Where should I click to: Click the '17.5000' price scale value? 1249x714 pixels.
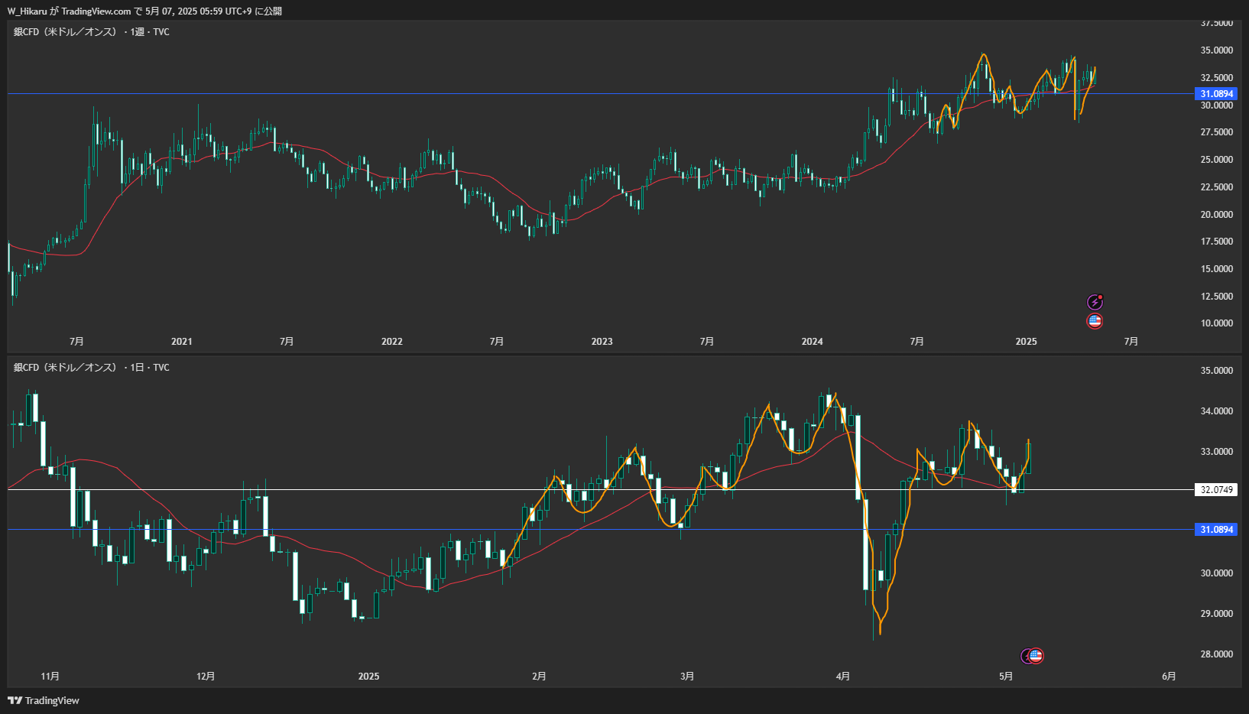tap(1217, 242)
